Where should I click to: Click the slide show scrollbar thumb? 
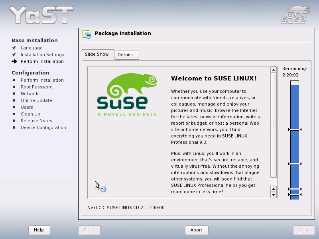[x=274, y=125]
